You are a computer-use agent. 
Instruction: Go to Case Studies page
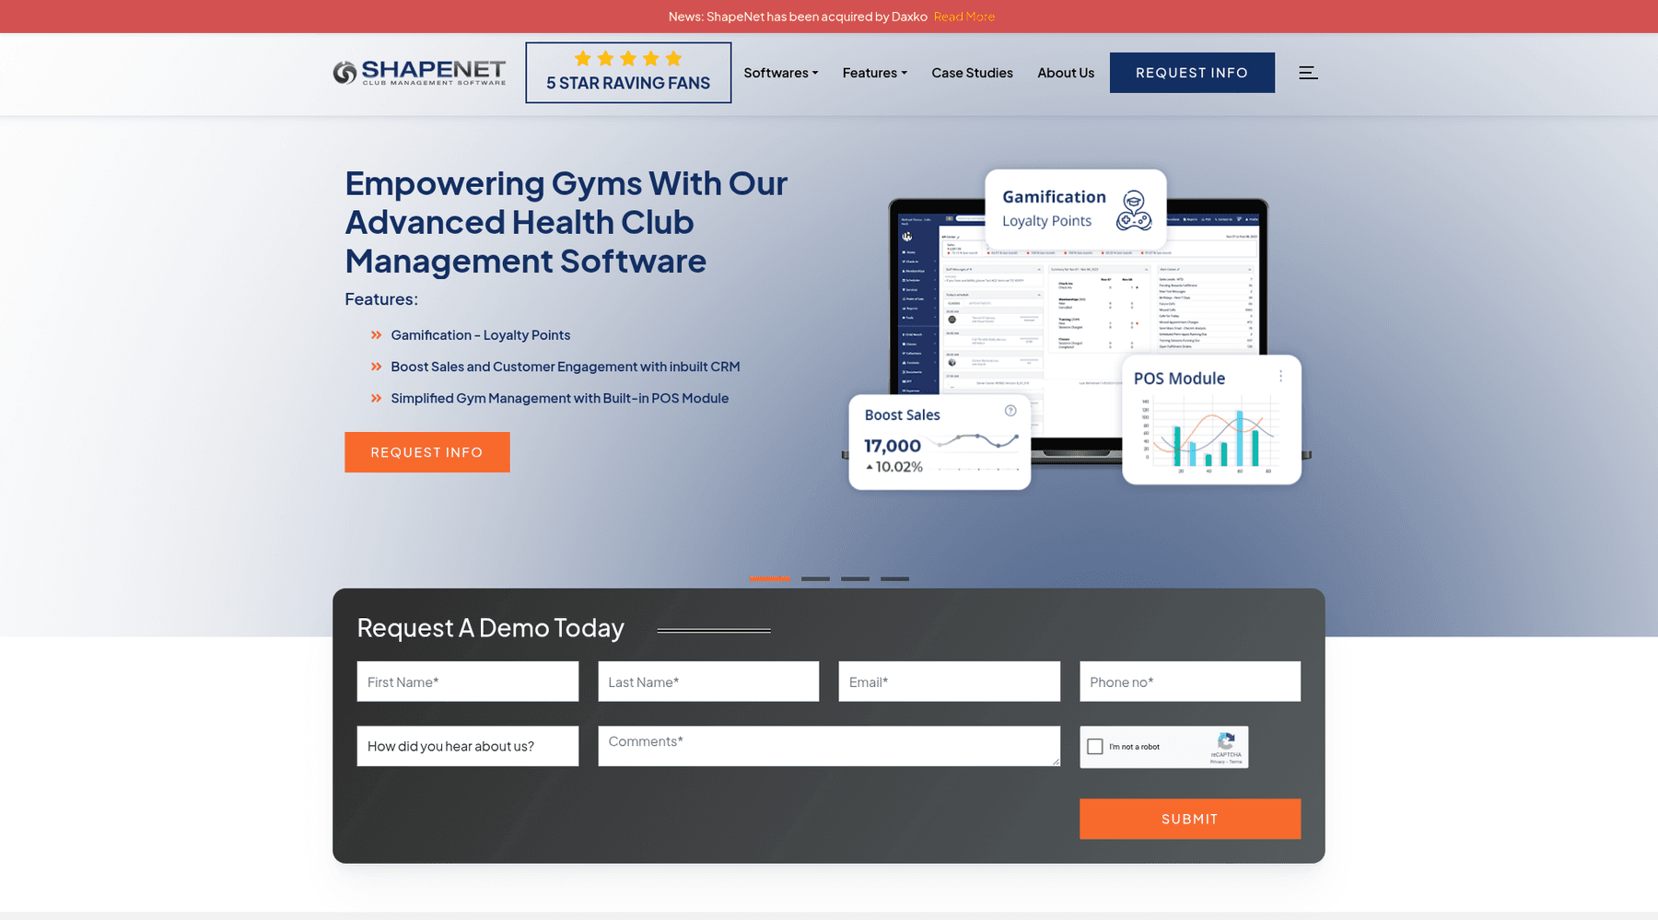tap(972, 73)
